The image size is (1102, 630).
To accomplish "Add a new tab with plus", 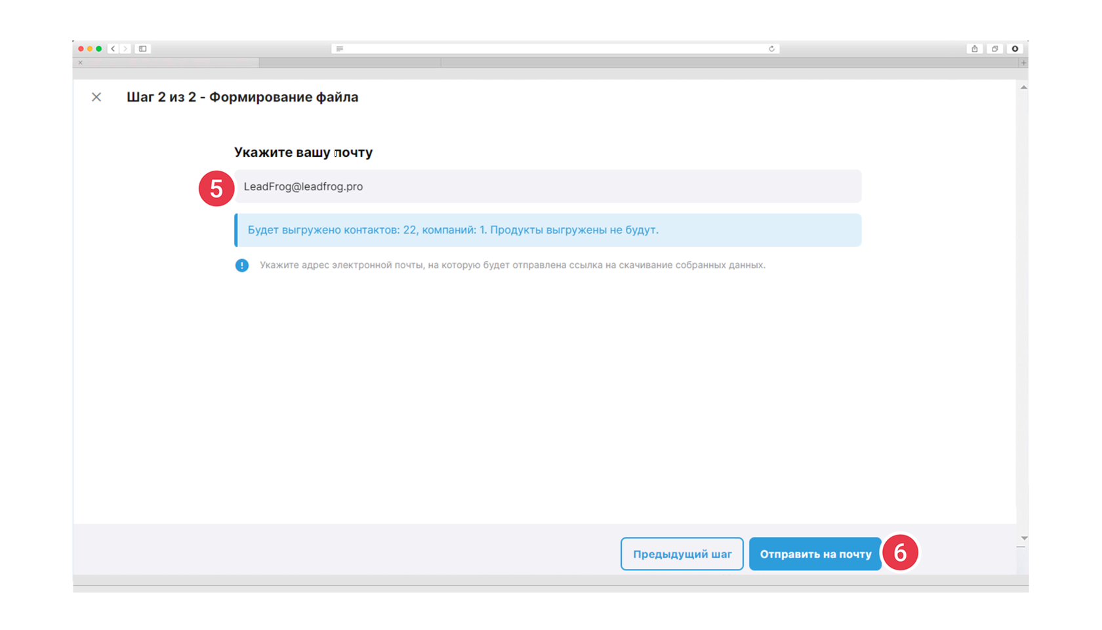I will click(x=1023, y=63).
